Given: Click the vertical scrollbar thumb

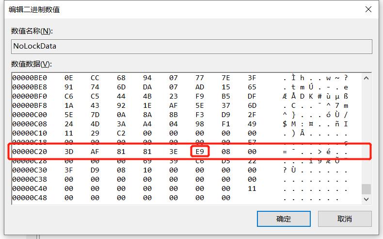Looking at the screenshot, I should pyautogui.click(x=366, y=189).
